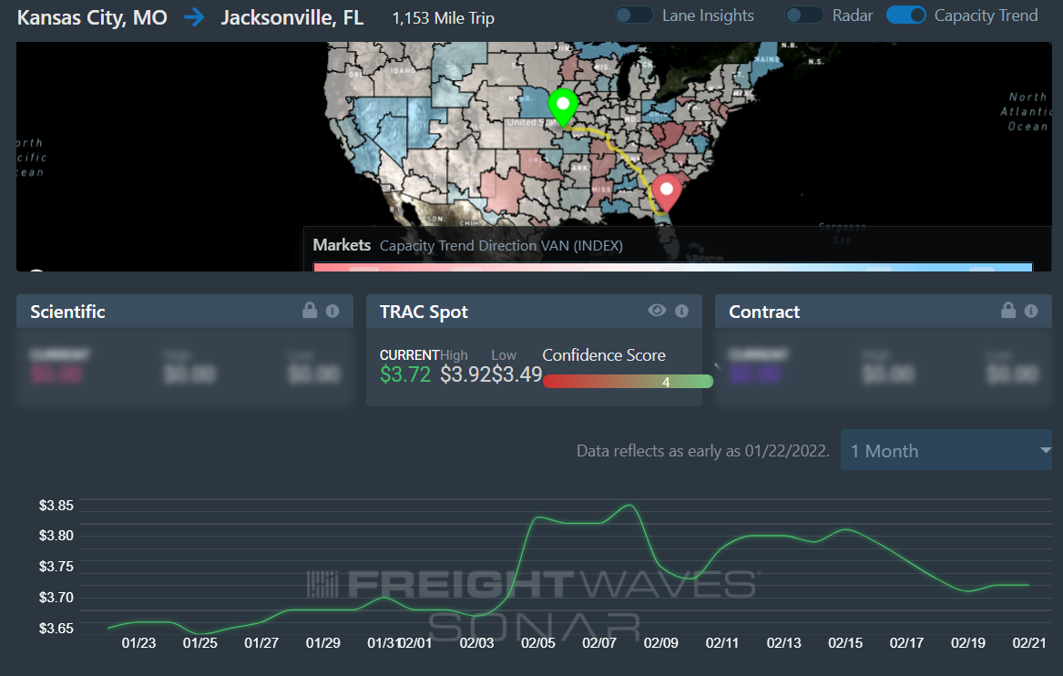
Task: Select the Contract panel header
Action: coord(764,312)
